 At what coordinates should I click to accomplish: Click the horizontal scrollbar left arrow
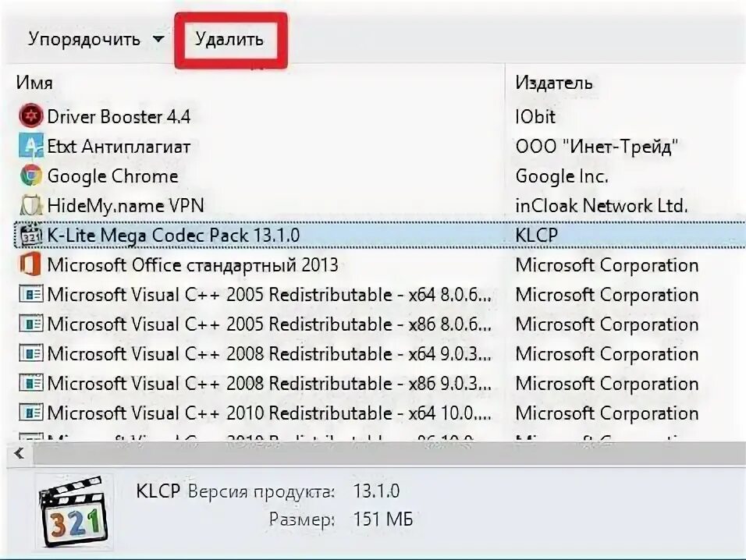pyautogui.click(x=19, y=453)
